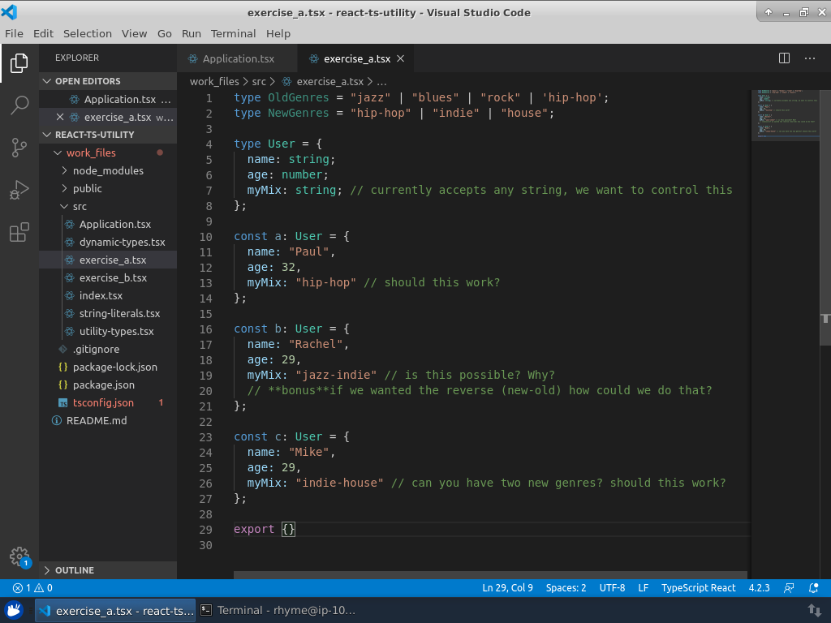The image size is (831, 623).
Task: Collapse the src folder
Action: coord(79,206)
